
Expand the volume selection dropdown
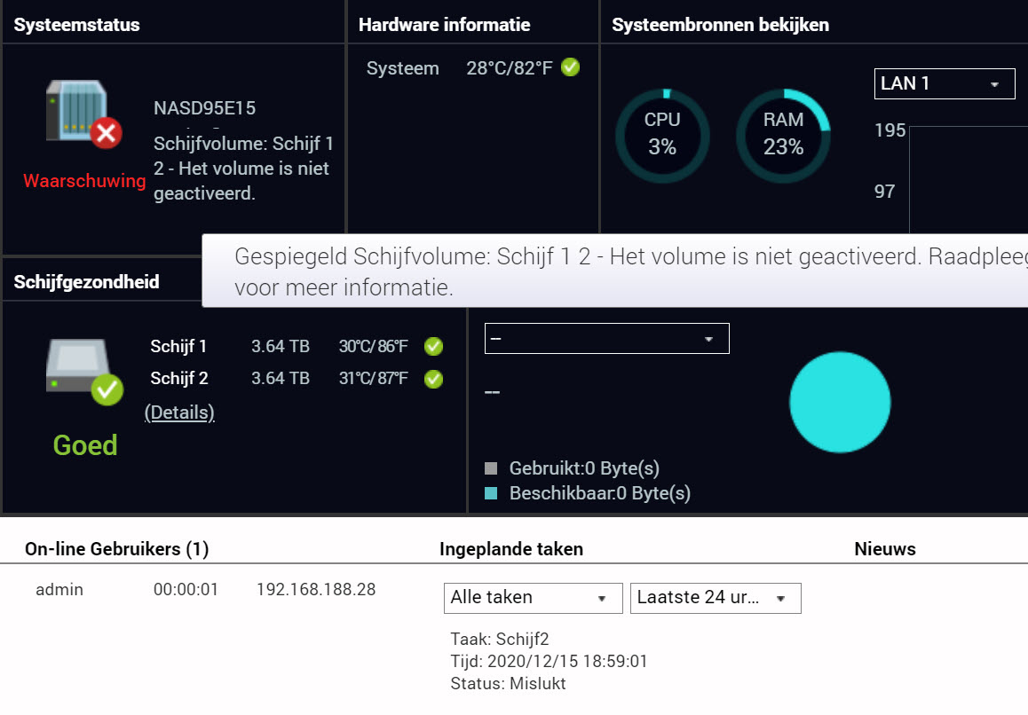(x=606, y=339)
